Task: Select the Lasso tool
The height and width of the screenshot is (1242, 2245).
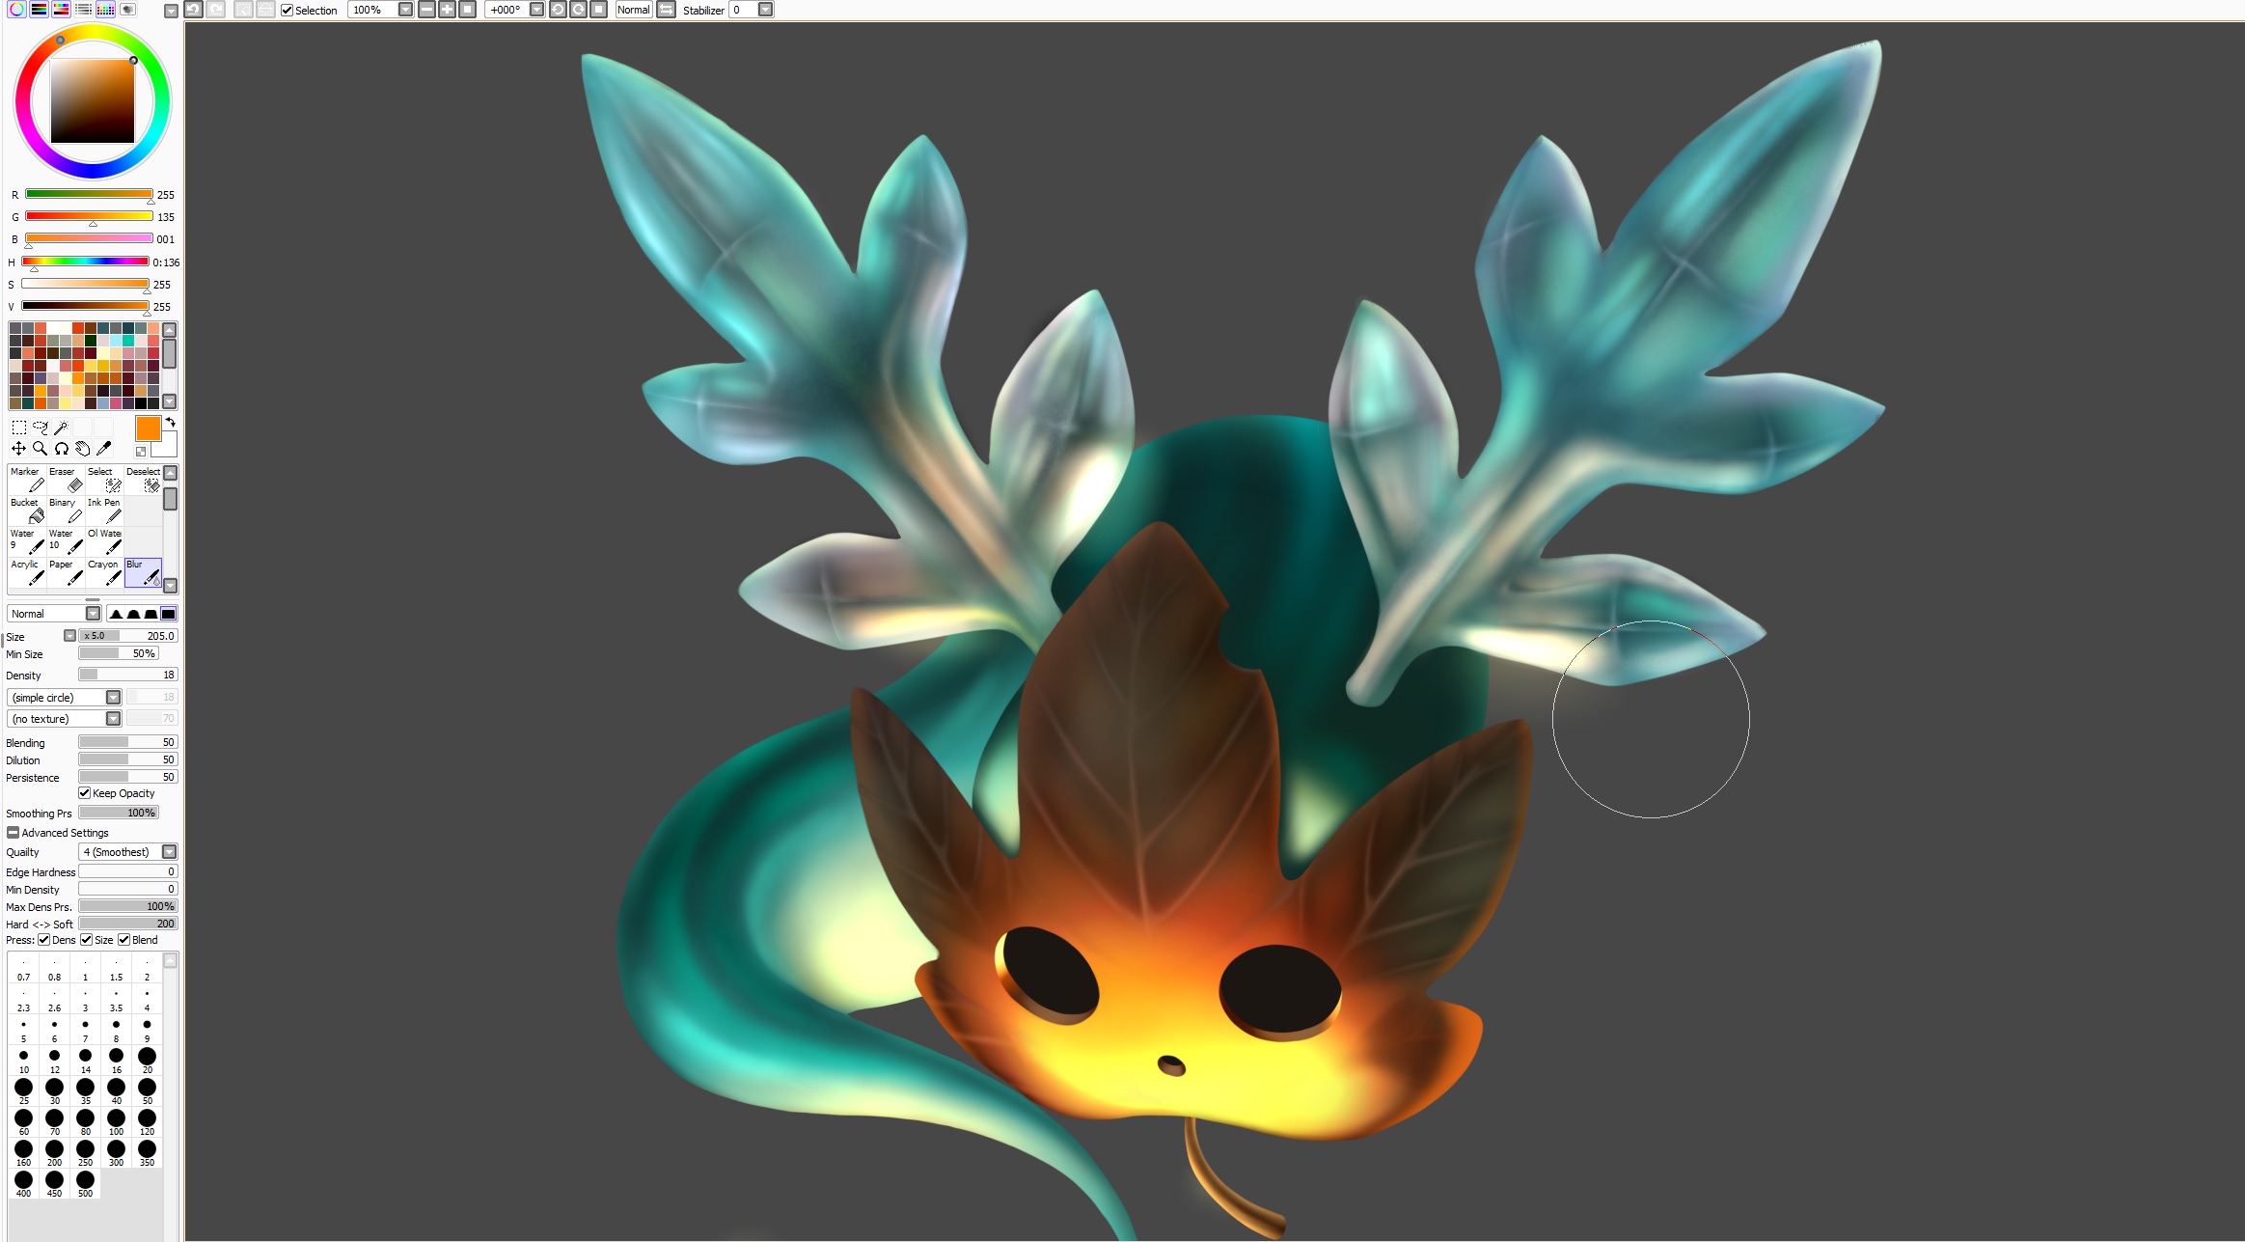Action: pyautogui.click(x=40, y=428)
